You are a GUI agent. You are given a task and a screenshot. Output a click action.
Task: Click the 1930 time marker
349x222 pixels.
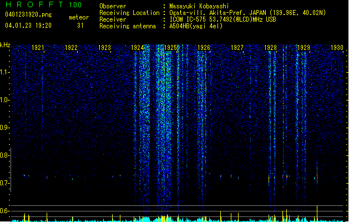[337, 48]
